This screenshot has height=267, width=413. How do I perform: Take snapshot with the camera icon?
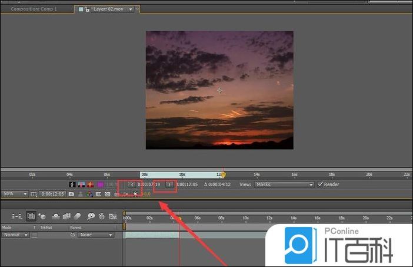tap(72, 193)
